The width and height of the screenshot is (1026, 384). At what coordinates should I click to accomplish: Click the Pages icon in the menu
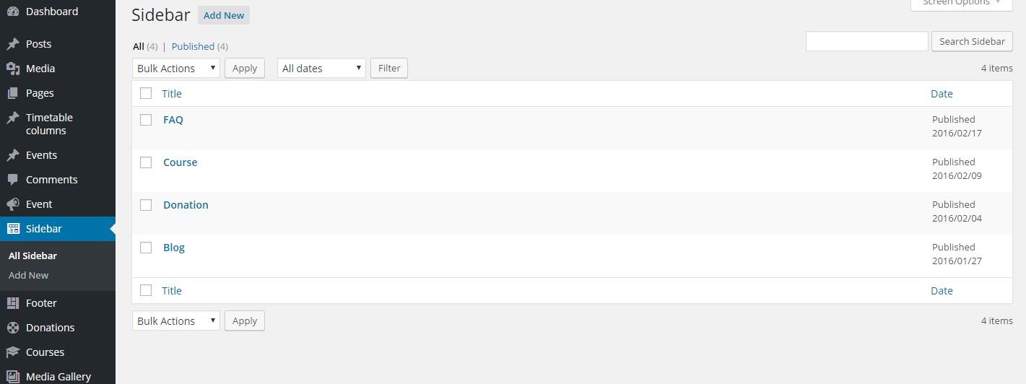[x=13, y=93]
